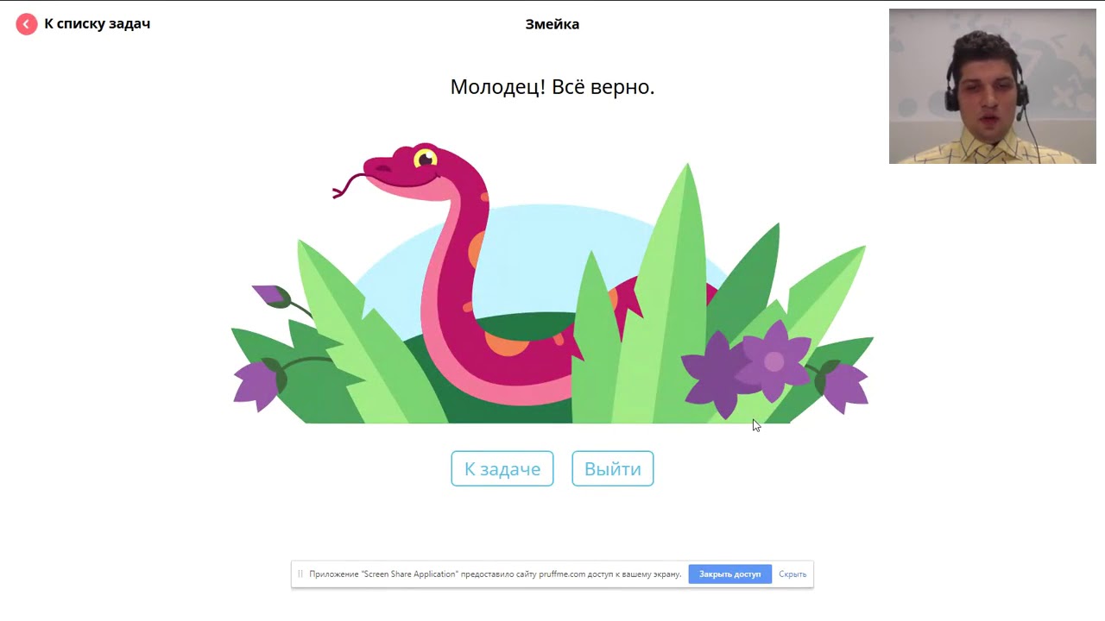
Task: Go back via "К списку задач" link
Action: tap(97, 24)
